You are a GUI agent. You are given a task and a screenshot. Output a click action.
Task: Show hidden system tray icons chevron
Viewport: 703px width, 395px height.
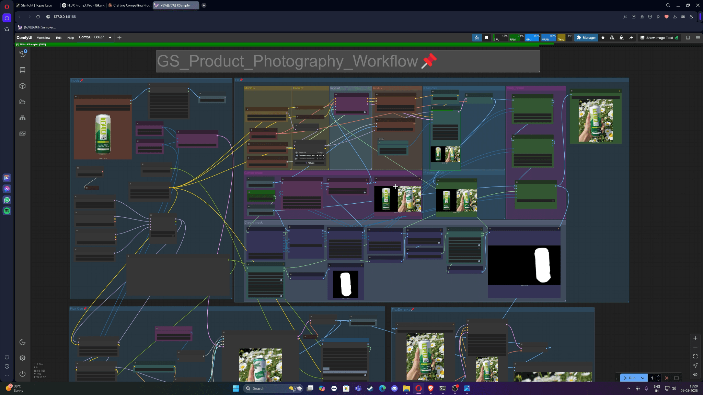click(629, 388)
